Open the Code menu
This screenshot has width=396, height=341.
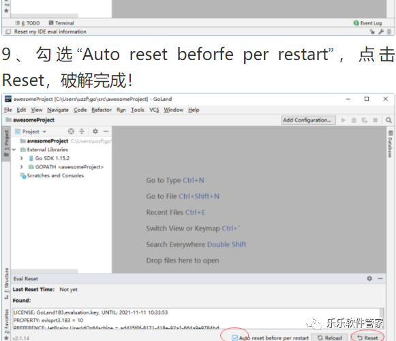click(x=80, y=110)
